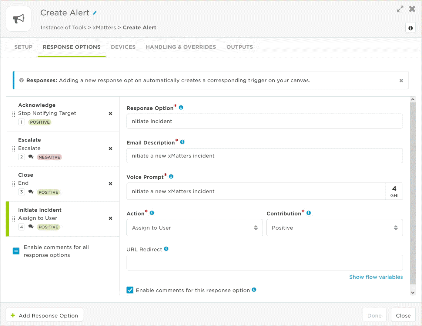
Task: Show help for Email Description field
Action: tap(182, 142)
